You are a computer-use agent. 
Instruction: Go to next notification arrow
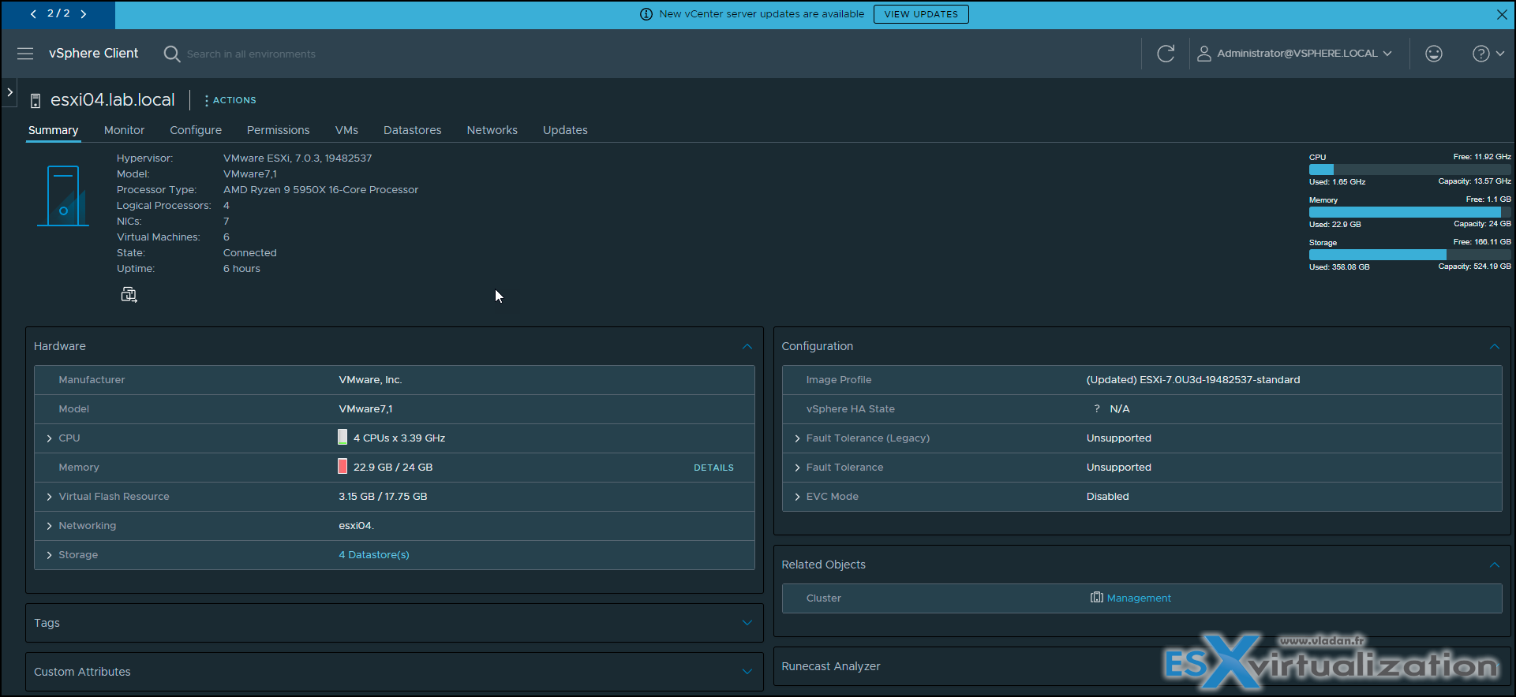click(84, 14)
